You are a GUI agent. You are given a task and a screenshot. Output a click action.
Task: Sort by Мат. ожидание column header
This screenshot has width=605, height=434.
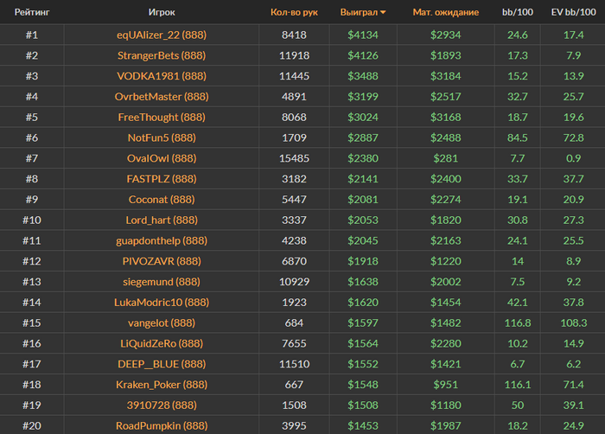click(x=445, y=13)
